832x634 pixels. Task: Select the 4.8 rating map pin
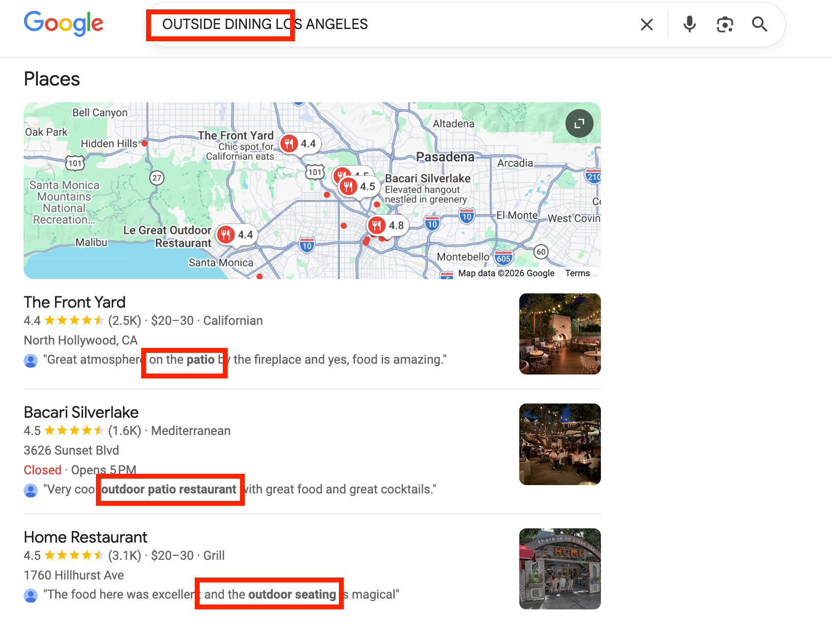tap(387, 225)
